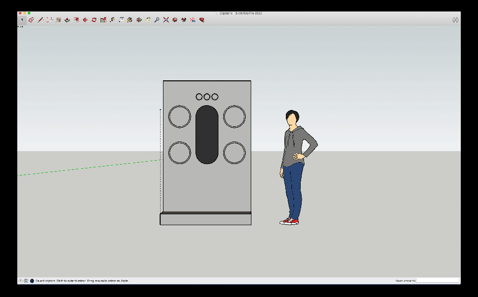Choose the Pan hand tool

[x=148, y=20]
